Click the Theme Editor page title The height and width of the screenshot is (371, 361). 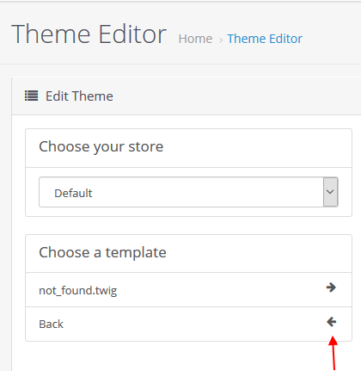coord(89,34)
